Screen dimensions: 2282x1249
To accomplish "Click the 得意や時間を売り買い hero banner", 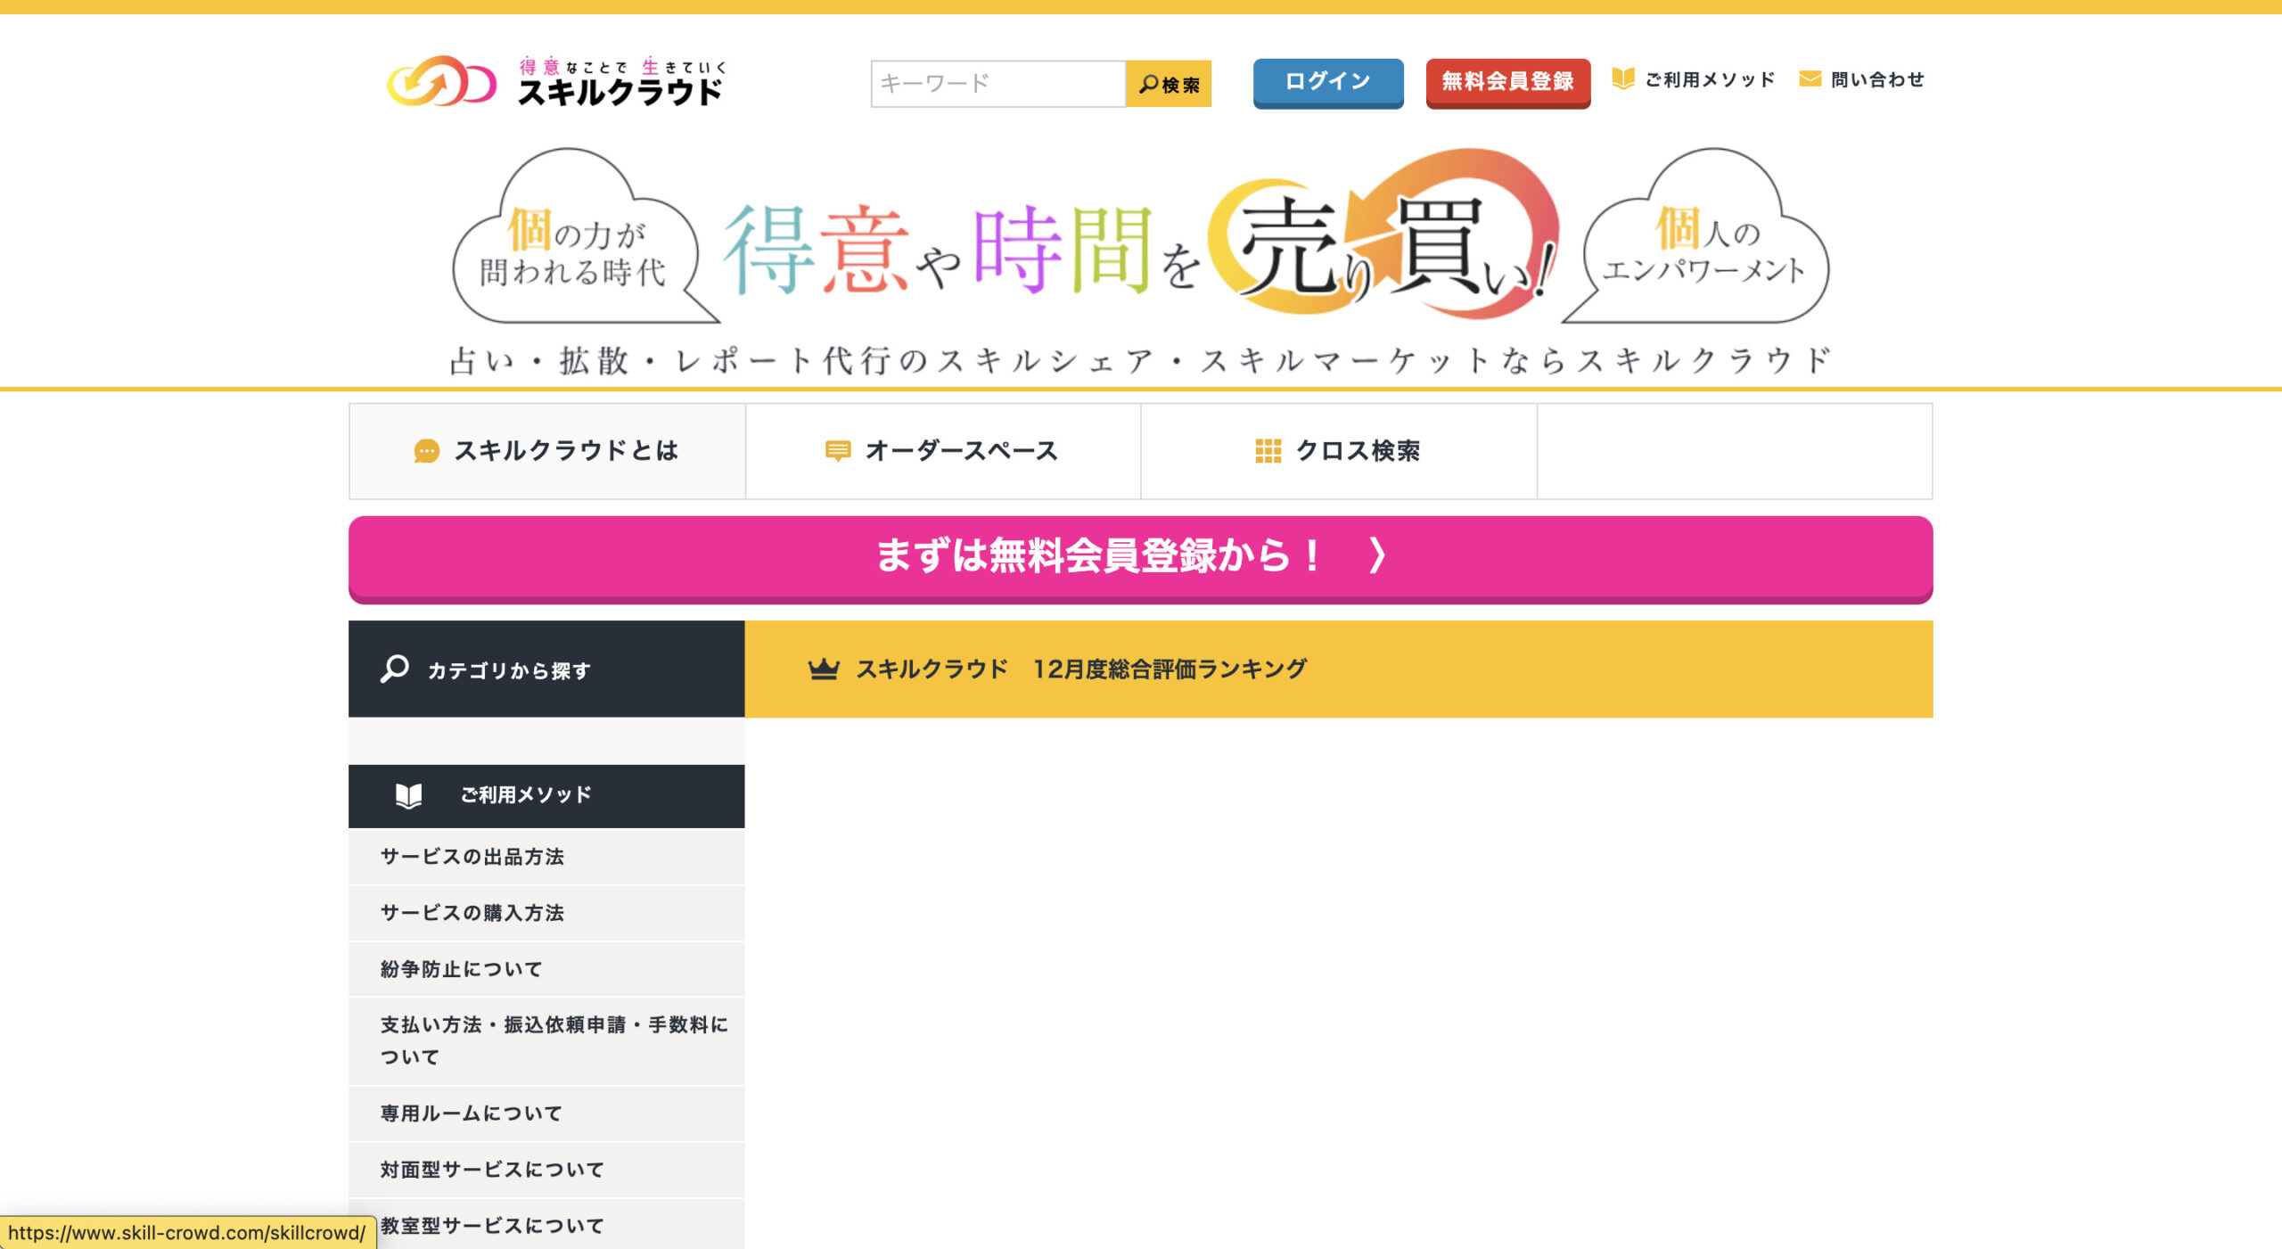I will pyautogui.click(x=1141, y=236).
